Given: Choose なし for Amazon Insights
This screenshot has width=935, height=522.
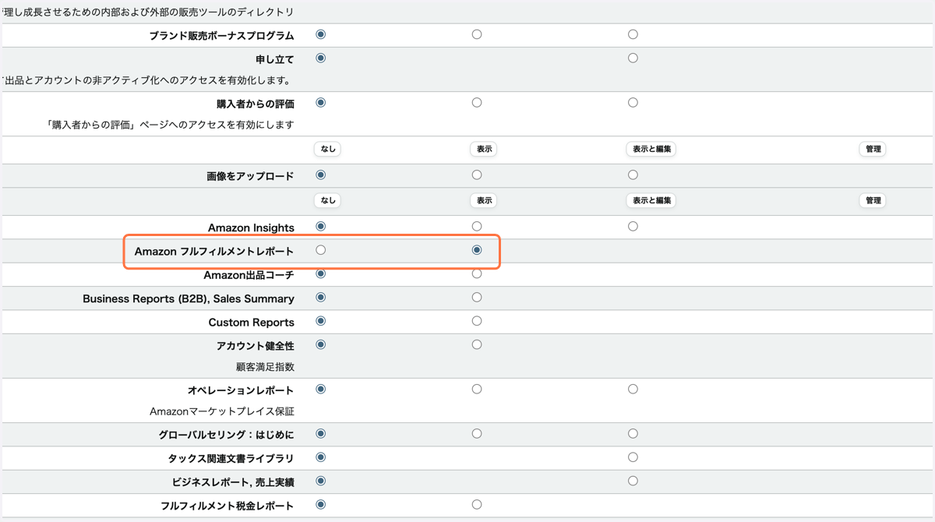Looking at the screenshot, I should (320, 226).
